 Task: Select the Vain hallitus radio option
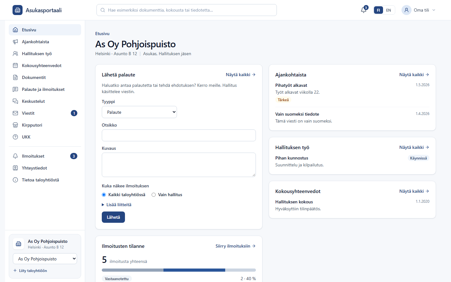point(154,195)
